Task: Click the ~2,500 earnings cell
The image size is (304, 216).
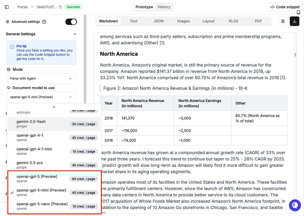Action: (x=203, y=131)
